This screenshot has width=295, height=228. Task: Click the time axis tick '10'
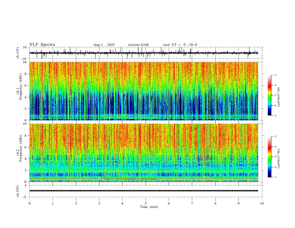pos(262,203)
